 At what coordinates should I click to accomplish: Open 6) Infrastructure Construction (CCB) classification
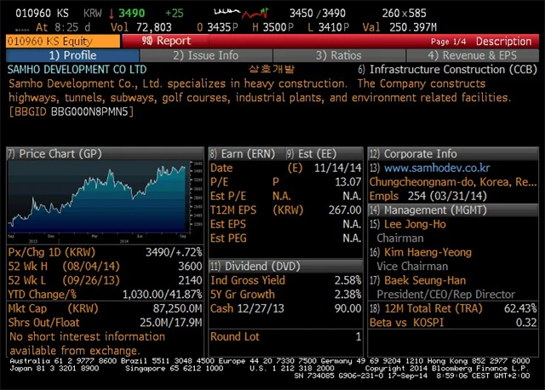click(x=448, y=69)
